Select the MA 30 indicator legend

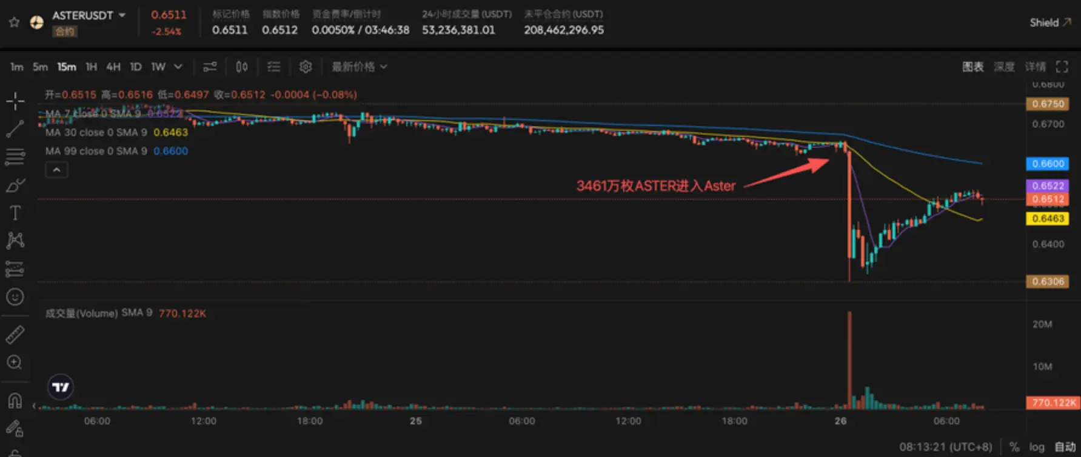[116, 132]
